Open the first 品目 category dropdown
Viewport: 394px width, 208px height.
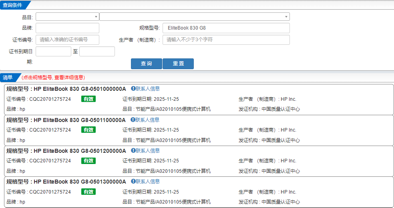pos(67,17)
